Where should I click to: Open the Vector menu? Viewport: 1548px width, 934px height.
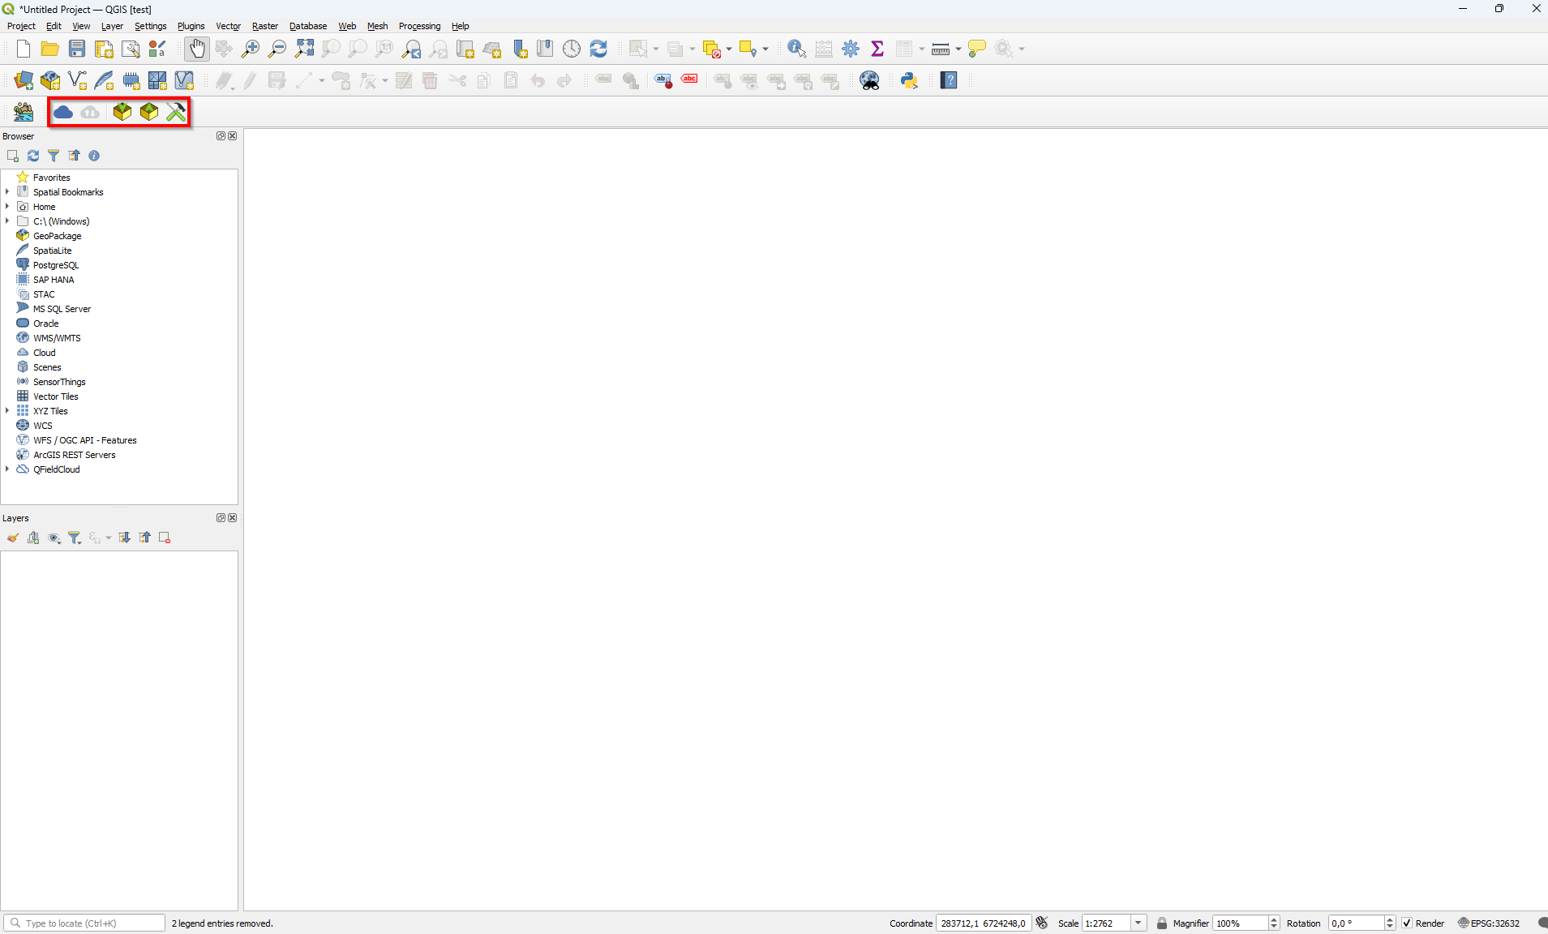(x=228, y=26)
